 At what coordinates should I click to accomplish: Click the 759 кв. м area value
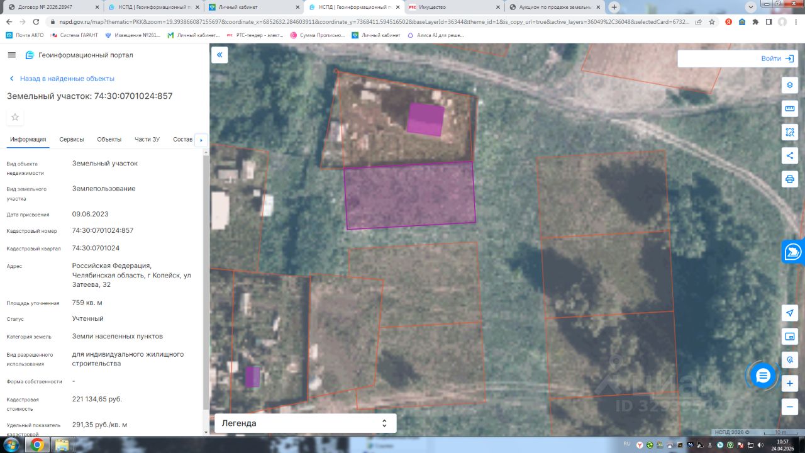click(87, 303)
